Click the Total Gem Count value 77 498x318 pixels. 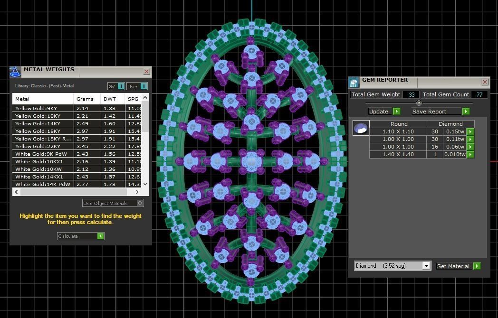(x=479, y=94)
